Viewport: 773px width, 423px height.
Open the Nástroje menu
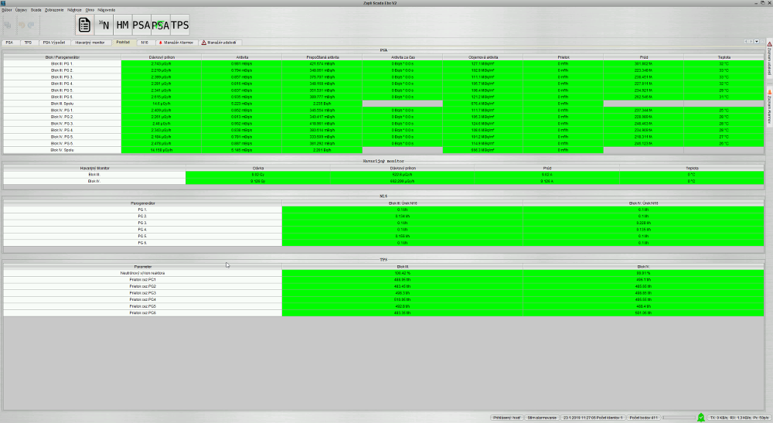tap(75, 10)
